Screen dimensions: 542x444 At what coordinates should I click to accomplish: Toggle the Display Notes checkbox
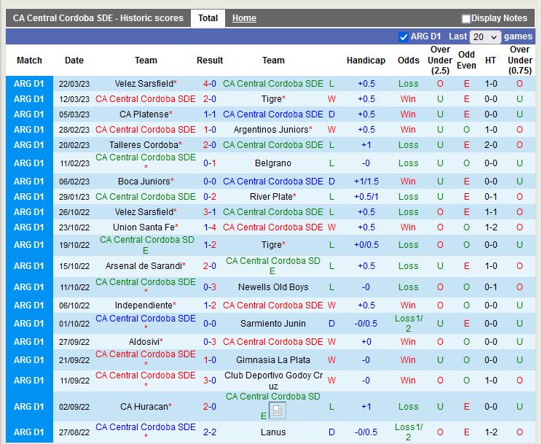(466, 18)
